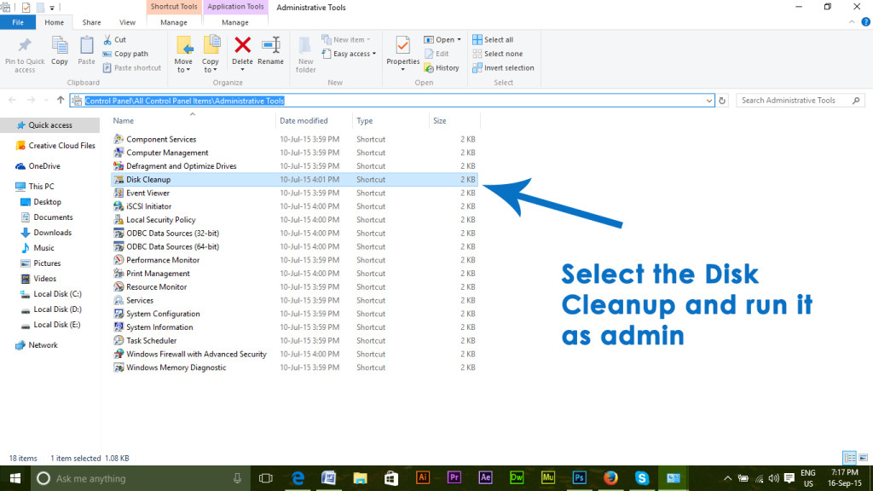Refresh the folder using the address bar icon

coord(721,100)
